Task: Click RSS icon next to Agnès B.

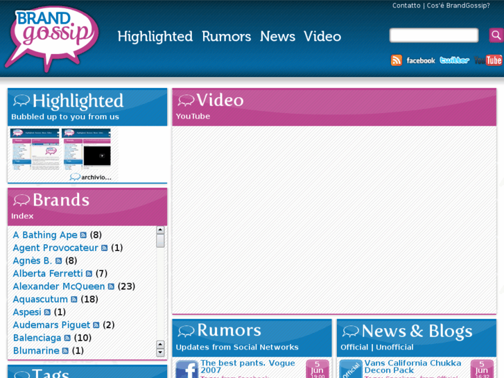Action: tap(58, 261)
